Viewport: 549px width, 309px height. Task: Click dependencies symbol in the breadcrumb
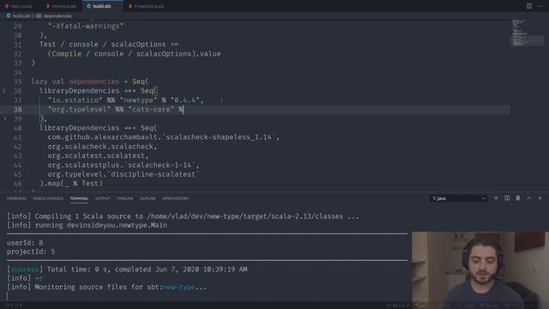(x=57, y=16)
